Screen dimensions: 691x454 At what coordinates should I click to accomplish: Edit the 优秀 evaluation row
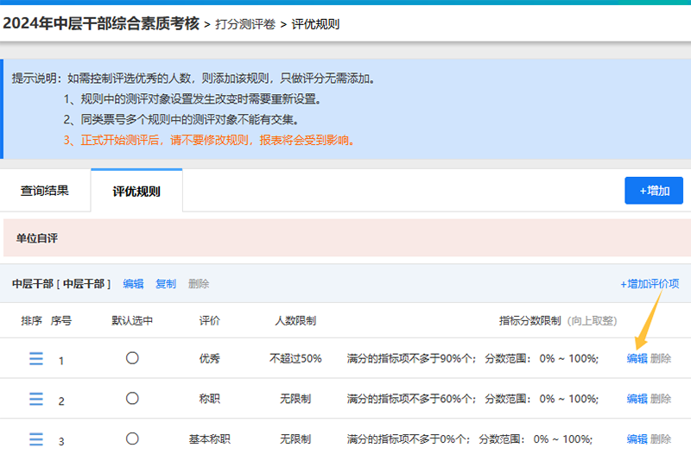click(x=637, y=358)
